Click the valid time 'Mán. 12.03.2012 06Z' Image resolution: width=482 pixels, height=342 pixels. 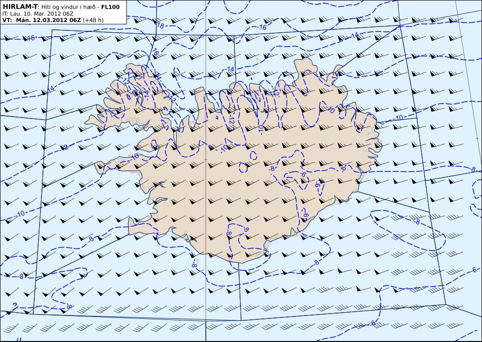point(48,20)
